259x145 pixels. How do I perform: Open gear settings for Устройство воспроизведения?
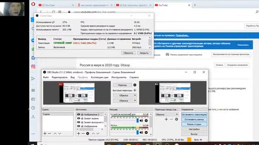pyautogui.click(x=146, y=121)
